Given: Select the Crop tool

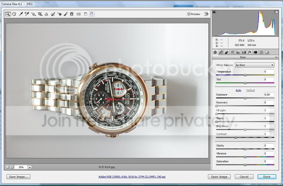Looking at the screenshot, I should 40,14.
